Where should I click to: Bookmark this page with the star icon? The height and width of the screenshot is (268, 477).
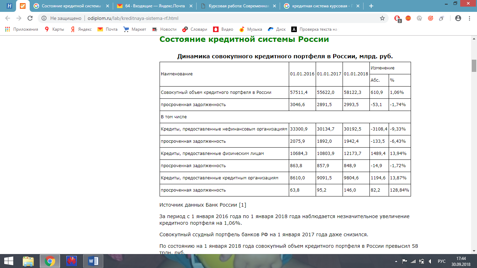click(x=382, y=18)
